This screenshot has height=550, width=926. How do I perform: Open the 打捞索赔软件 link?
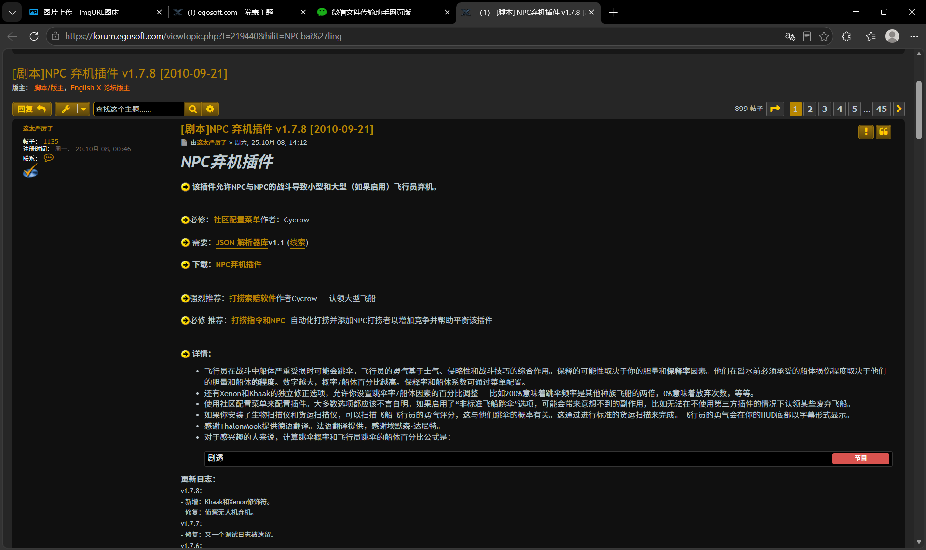click(252, 298)
